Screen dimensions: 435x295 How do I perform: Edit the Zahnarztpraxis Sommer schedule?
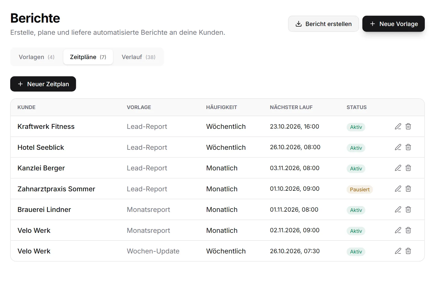(398, 189)
